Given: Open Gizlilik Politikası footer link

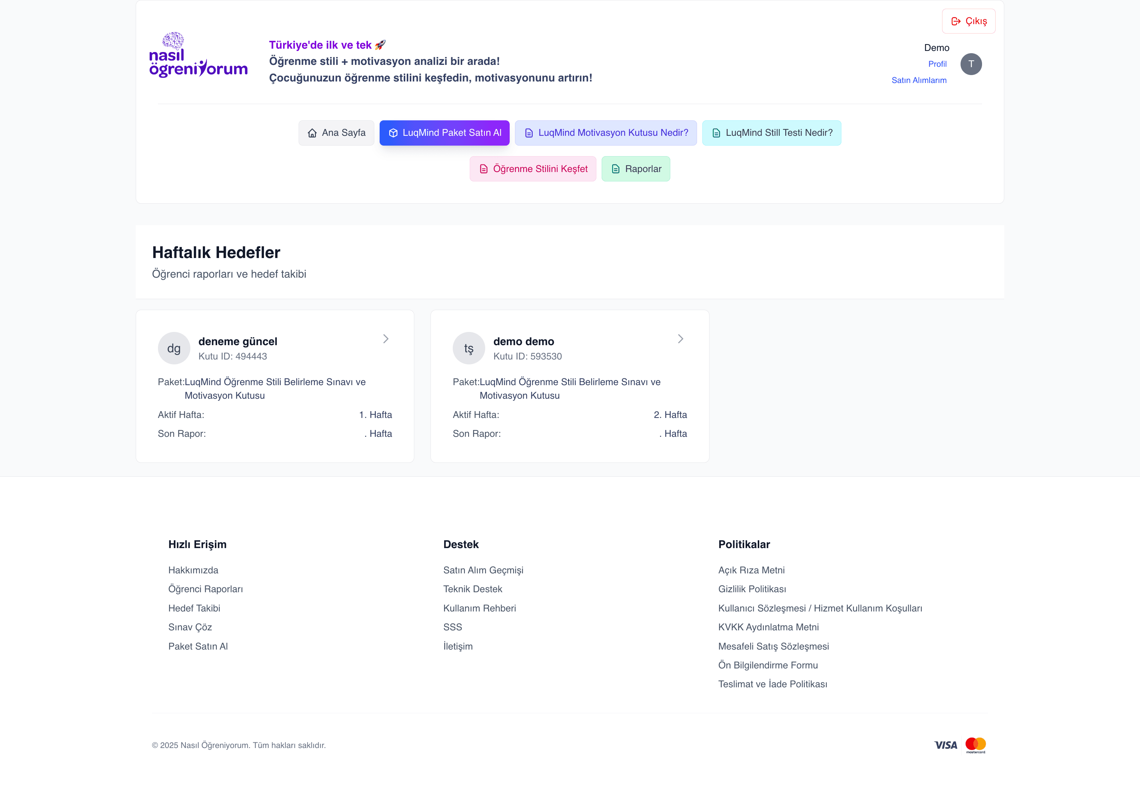Looking at the screenshot, I should click(752, 589).
